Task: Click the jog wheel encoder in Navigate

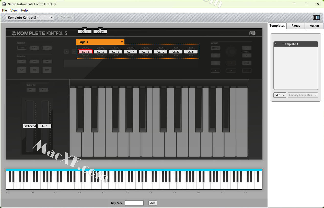Action: [x=231, y=52]
